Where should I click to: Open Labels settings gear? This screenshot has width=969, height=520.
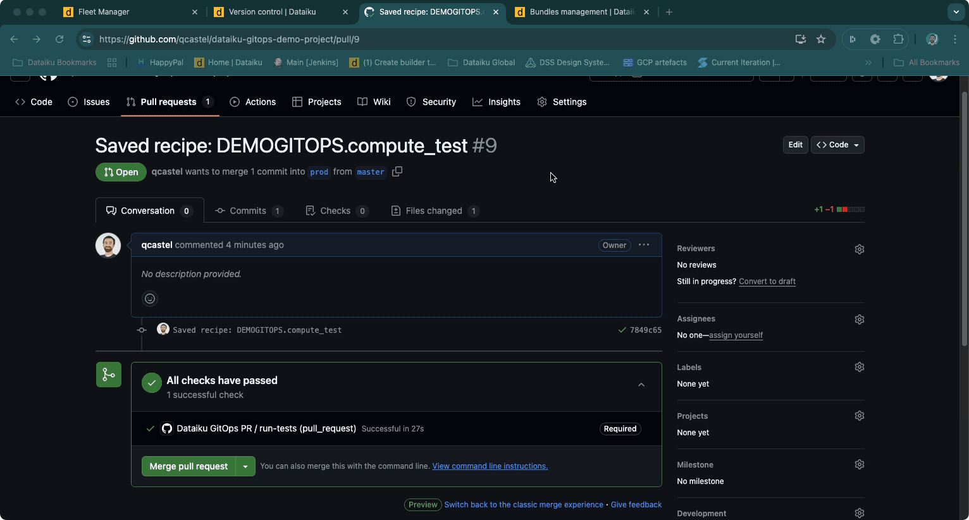tap(859, 367)
